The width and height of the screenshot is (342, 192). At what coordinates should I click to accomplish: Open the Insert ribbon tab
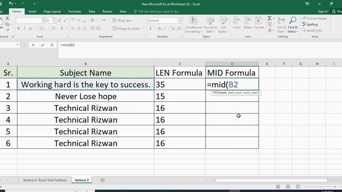32,11
